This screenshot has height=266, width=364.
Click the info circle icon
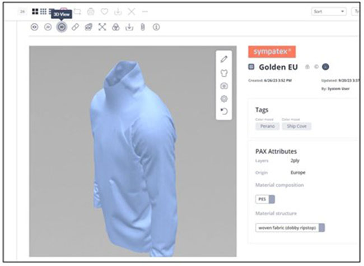(156, 27)
